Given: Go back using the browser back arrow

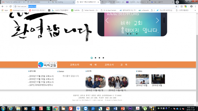Looking at the screenshot, I should [x=3, y=6].
